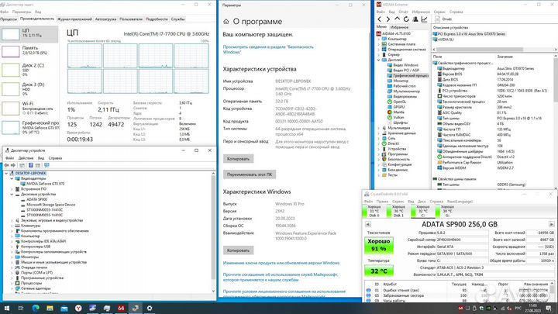Select Монитор item in AIDA64 tree
The width and height of the screenshot is (558, 314).
[401, 81]
